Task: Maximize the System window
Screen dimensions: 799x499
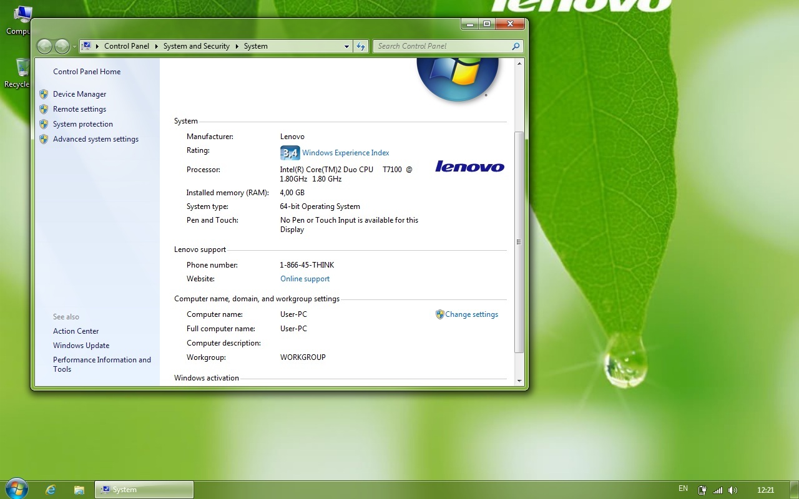Action: 486,24
